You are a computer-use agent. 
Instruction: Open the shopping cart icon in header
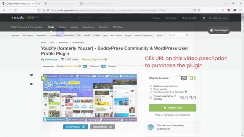(204, 18)
